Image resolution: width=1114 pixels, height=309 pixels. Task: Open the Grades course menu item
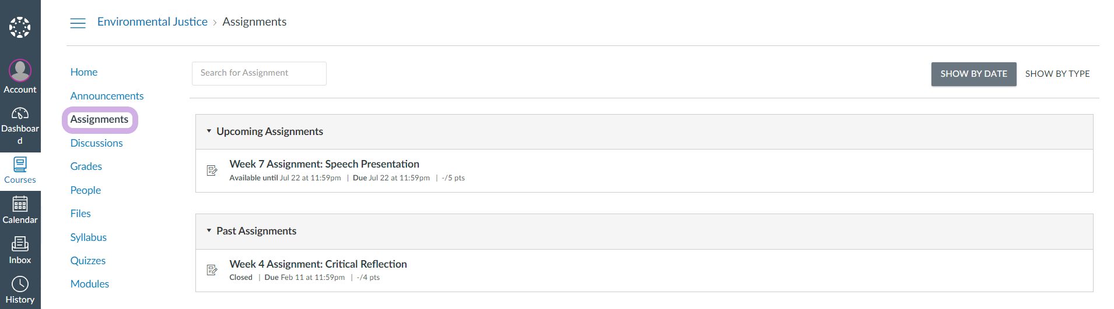[x=86, y=166]
